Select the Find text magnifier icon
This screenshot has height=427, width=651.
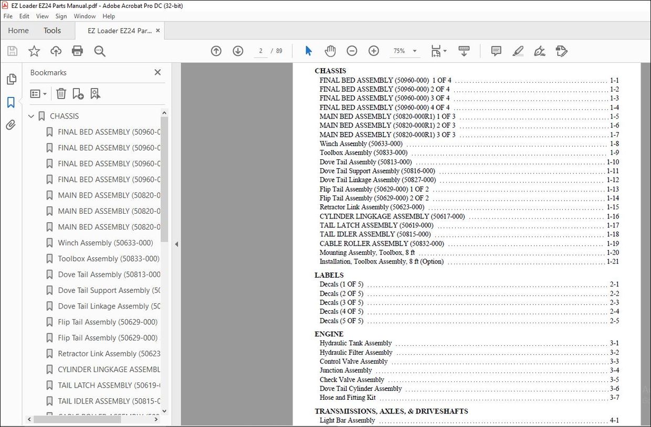pos(100,50)
